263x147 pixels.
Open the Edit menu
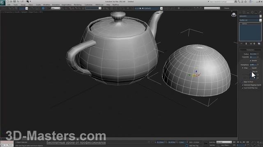tap(9, 5)
